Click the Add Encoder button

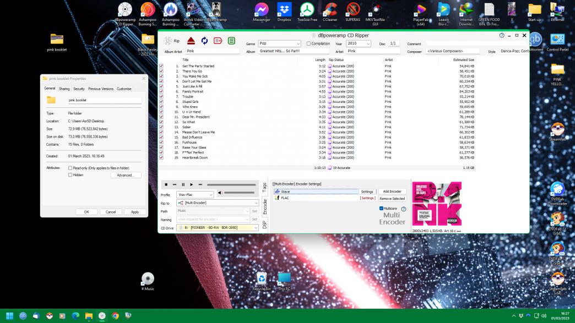coord(392,191)
